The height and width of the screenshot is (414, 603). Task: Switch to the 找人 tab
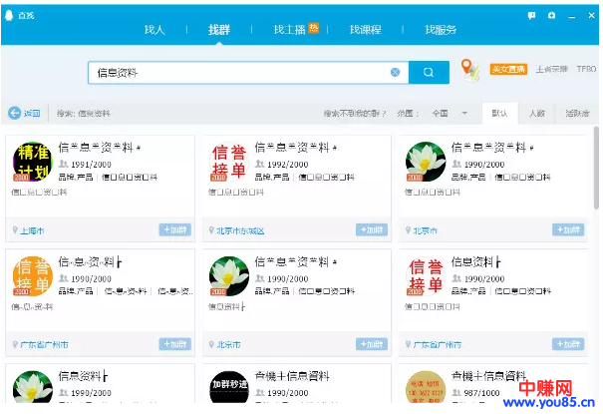[x=154, y=30]
